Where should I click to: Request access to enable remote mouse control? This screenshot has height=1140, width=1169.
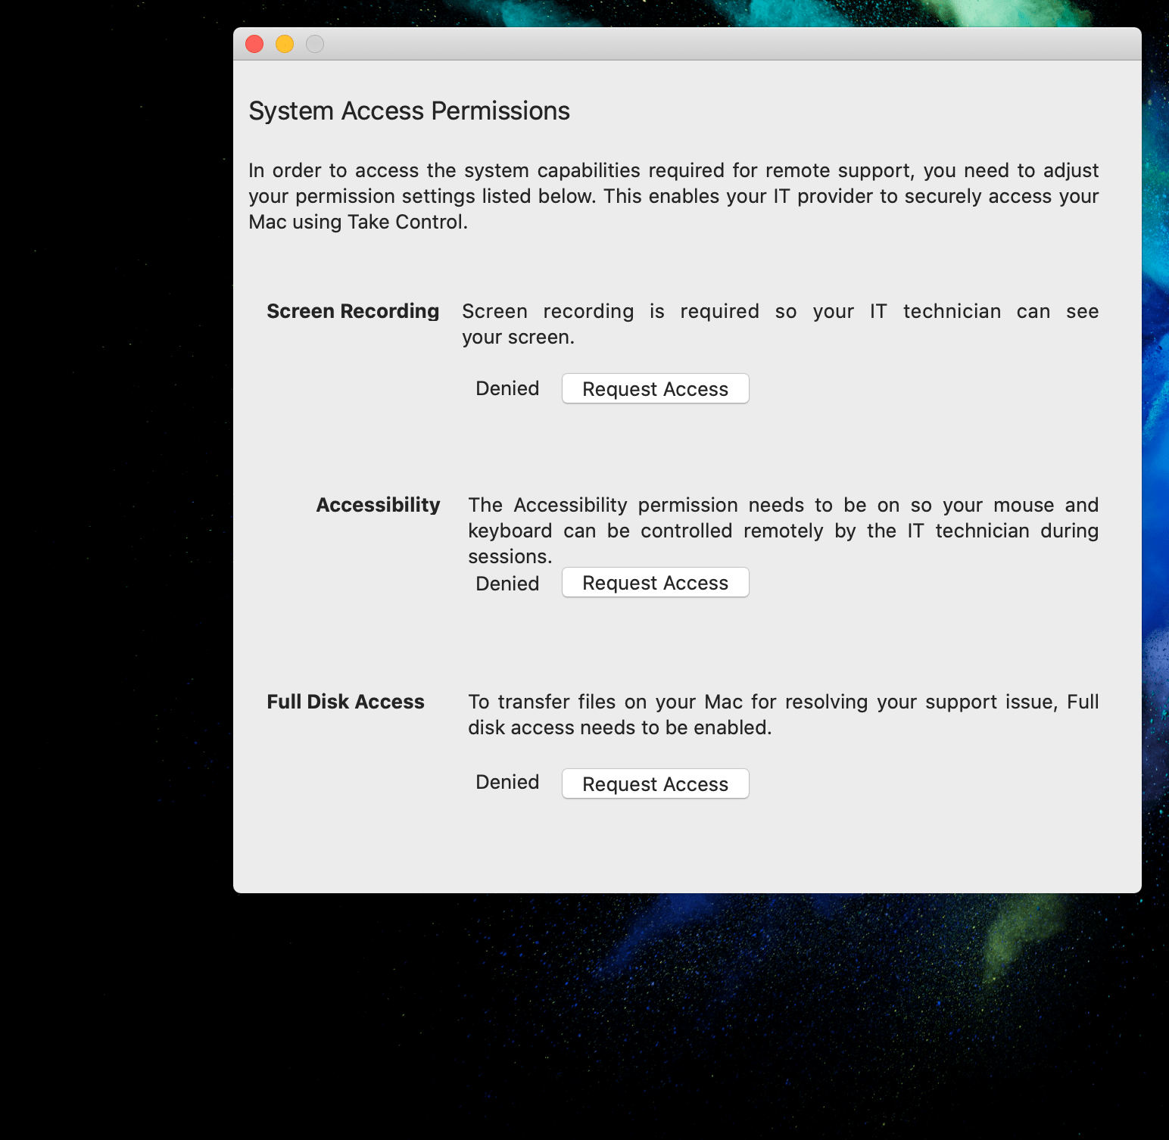[x=654, y=582]
